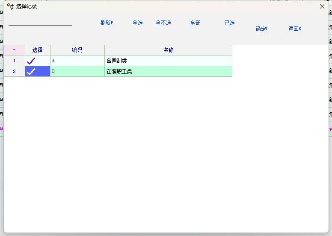Select all records with 全选

coord(137,23)
